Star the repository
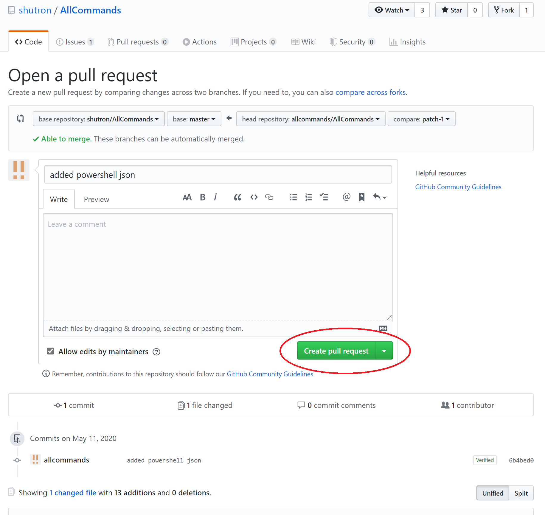 (452, 10)
